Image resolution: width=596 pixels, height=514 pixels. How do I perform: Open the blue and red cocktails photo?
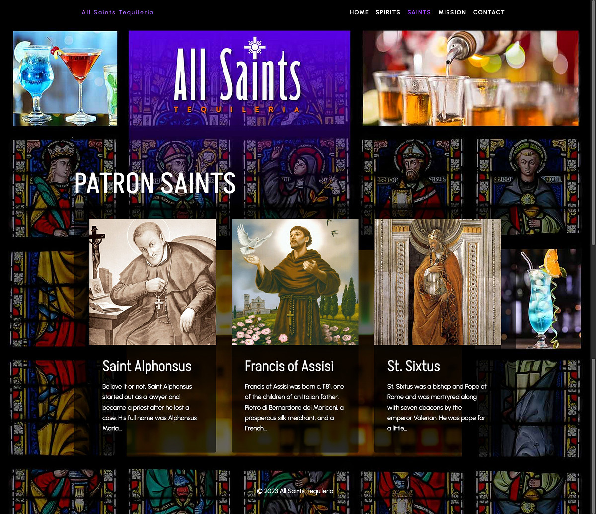point(65,78)
